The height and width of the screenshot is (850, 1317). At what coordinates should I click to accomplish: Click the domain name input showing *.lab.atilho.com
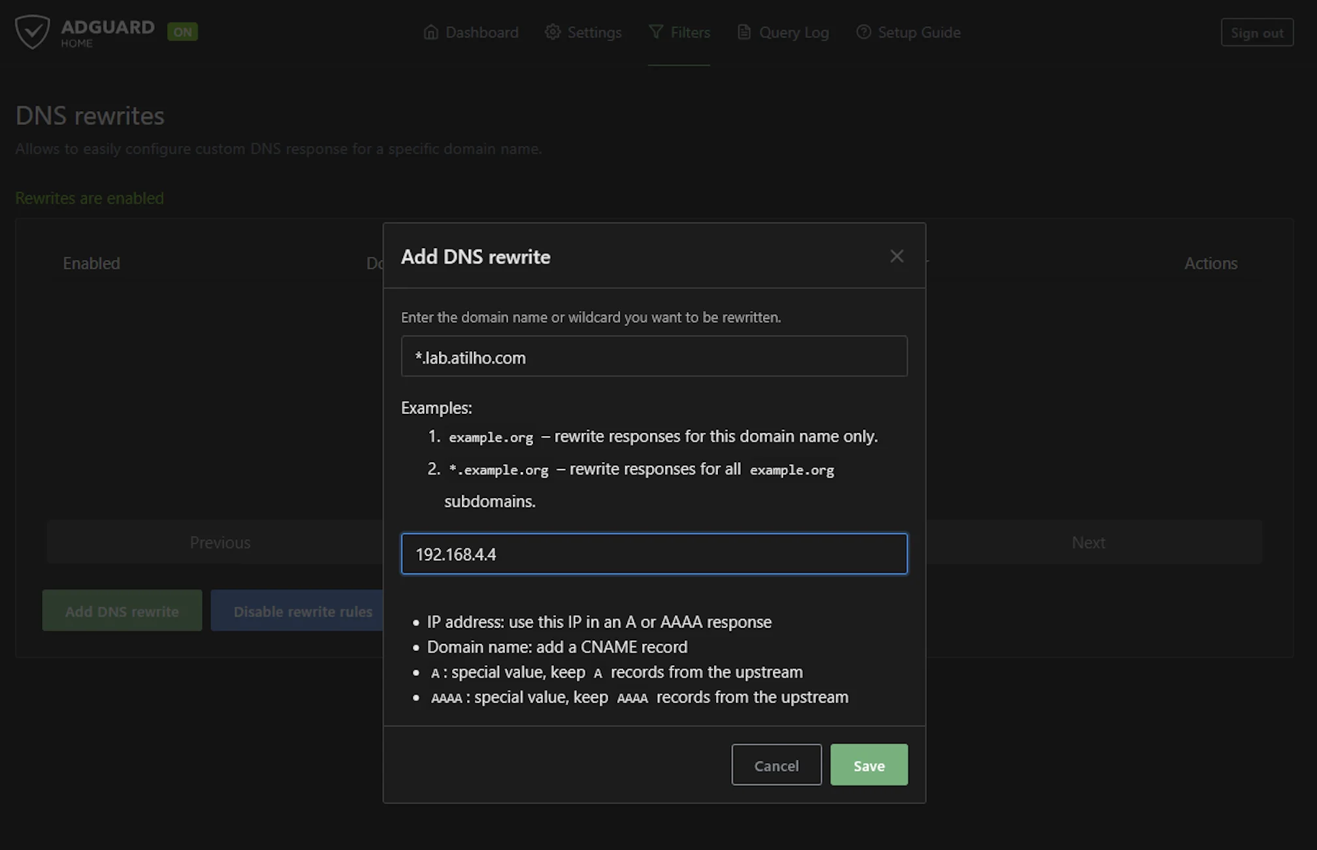[x=654, y=356]
